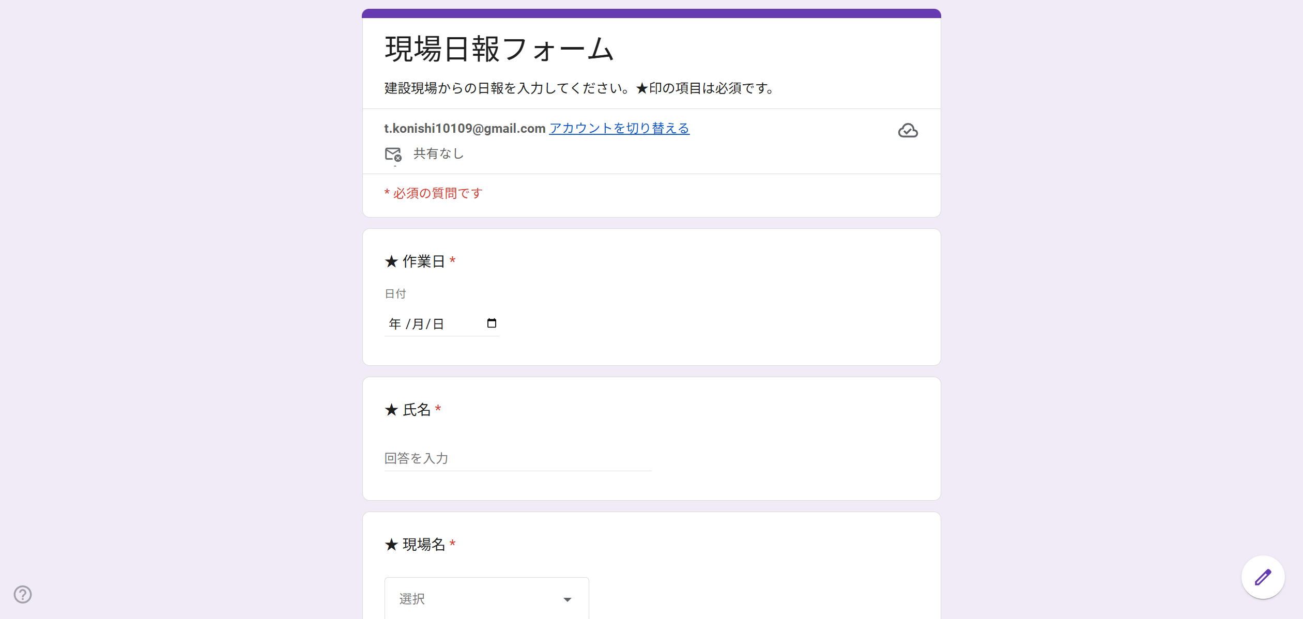Click the red 必須の質問です notice
Viewport: 1303px width, 619px height.
tap(434, 193)
